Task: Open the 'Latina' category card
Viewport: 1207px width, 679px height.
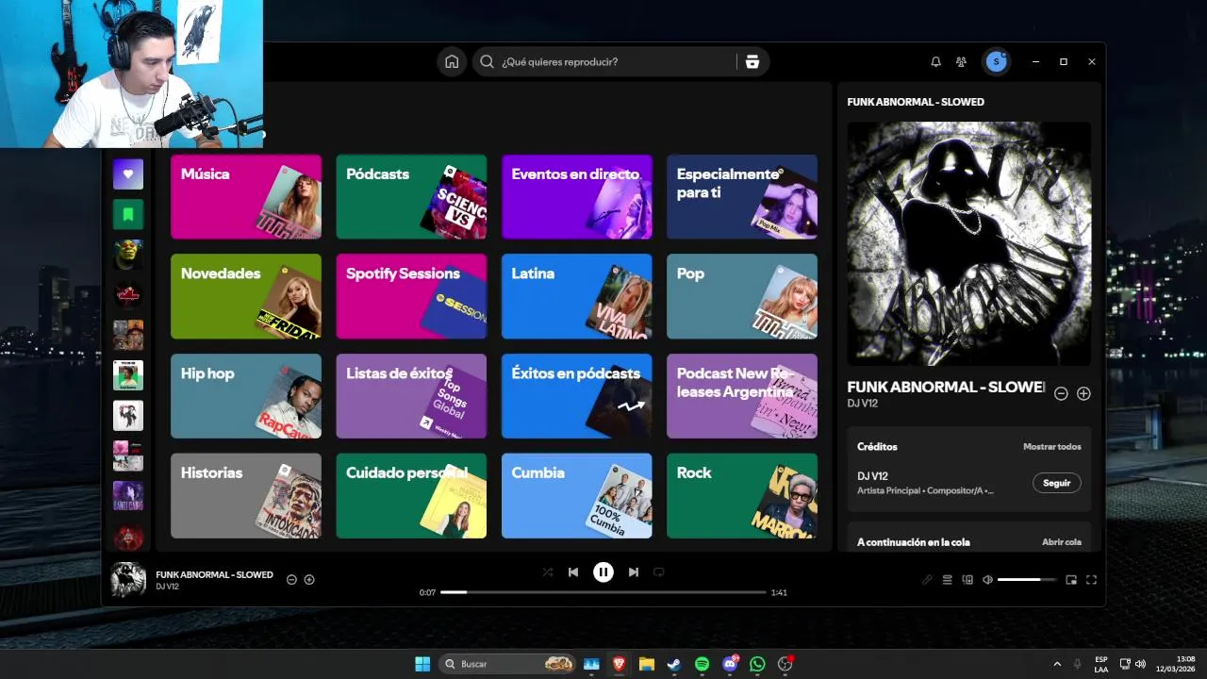Action: click(577, 296)
